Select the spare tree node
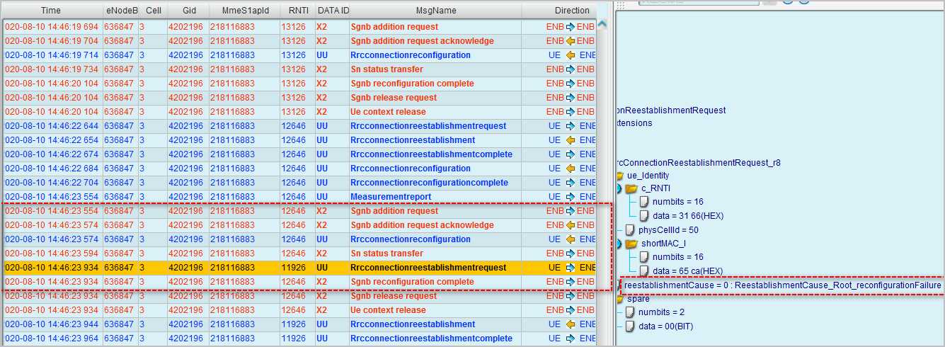 (638, 299)
